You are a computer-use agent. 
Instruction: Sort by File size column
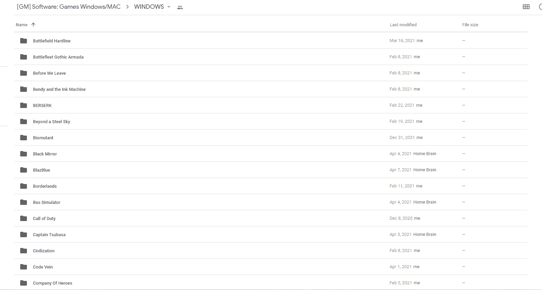click(470, 25)
